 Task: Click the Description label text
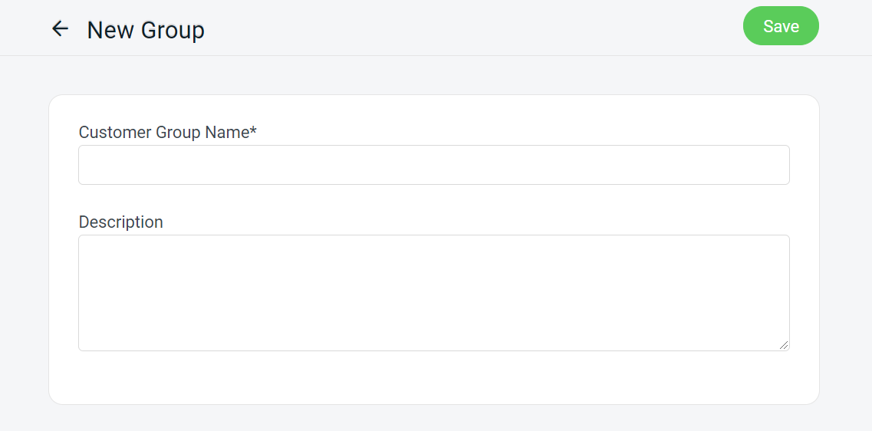pyautogui.click(x=121, y=222)
